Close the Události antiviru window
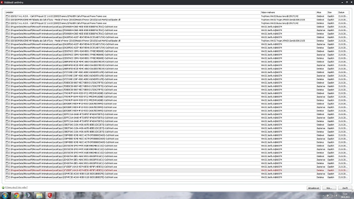Image resolution: width=354 pixels, height=199 pixels. [x=351, y=2]
